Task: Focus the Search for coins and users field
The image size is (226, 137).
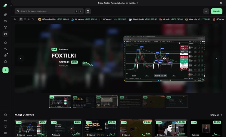Action: [49, 11]
